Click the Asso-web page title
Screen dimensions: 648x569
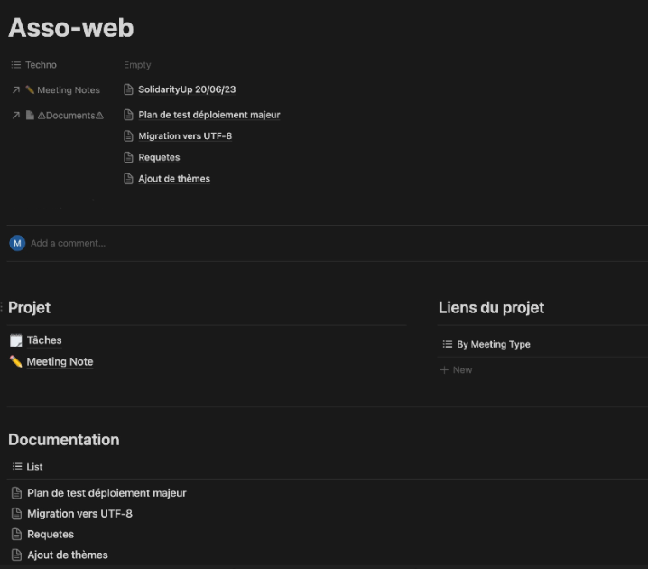(x=71, y=28)
